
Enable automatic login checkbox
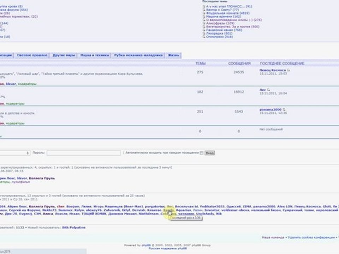pos(202,153)
